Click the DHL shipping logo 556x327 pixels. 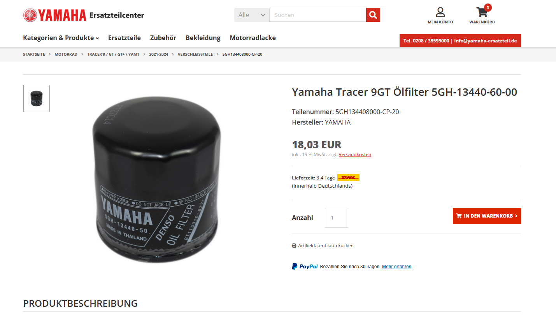click(348, 178)
